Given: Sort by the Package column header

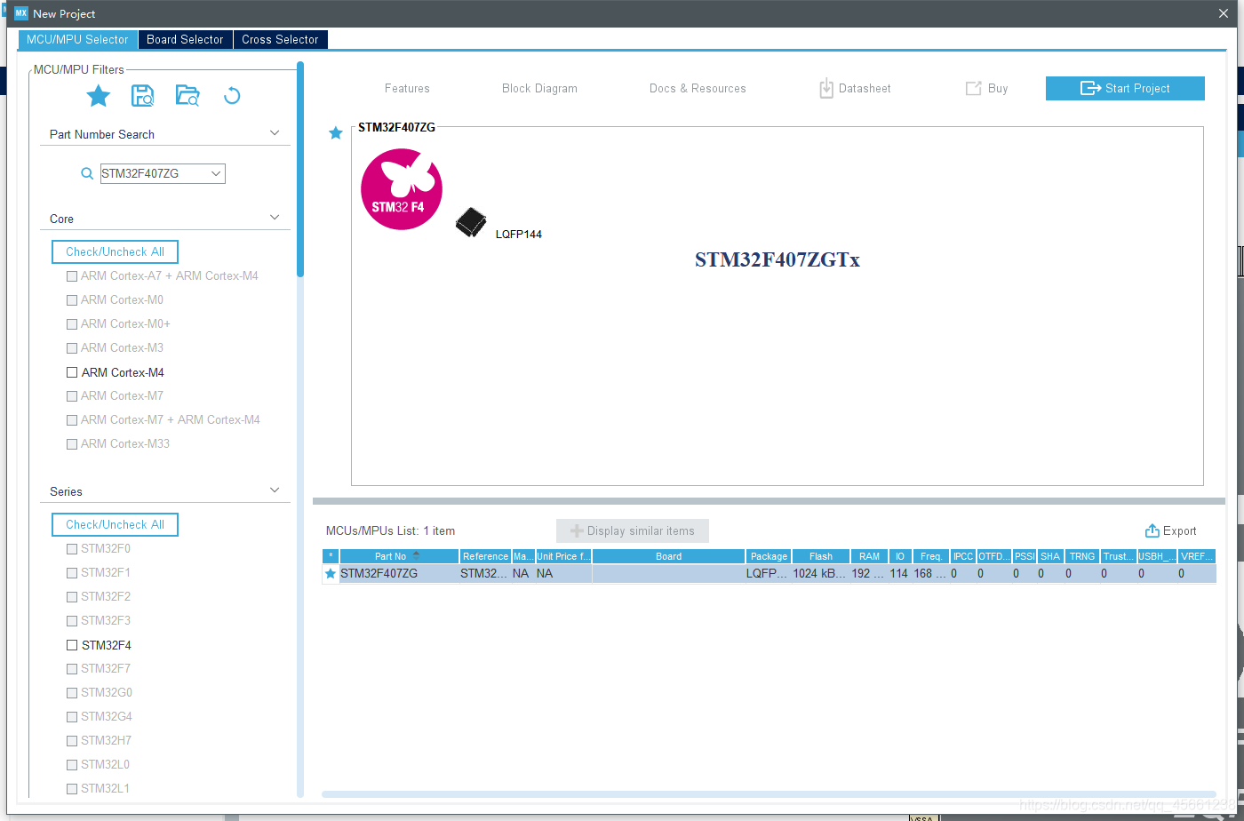Looking at the screenshot, I should coord(769,556).
